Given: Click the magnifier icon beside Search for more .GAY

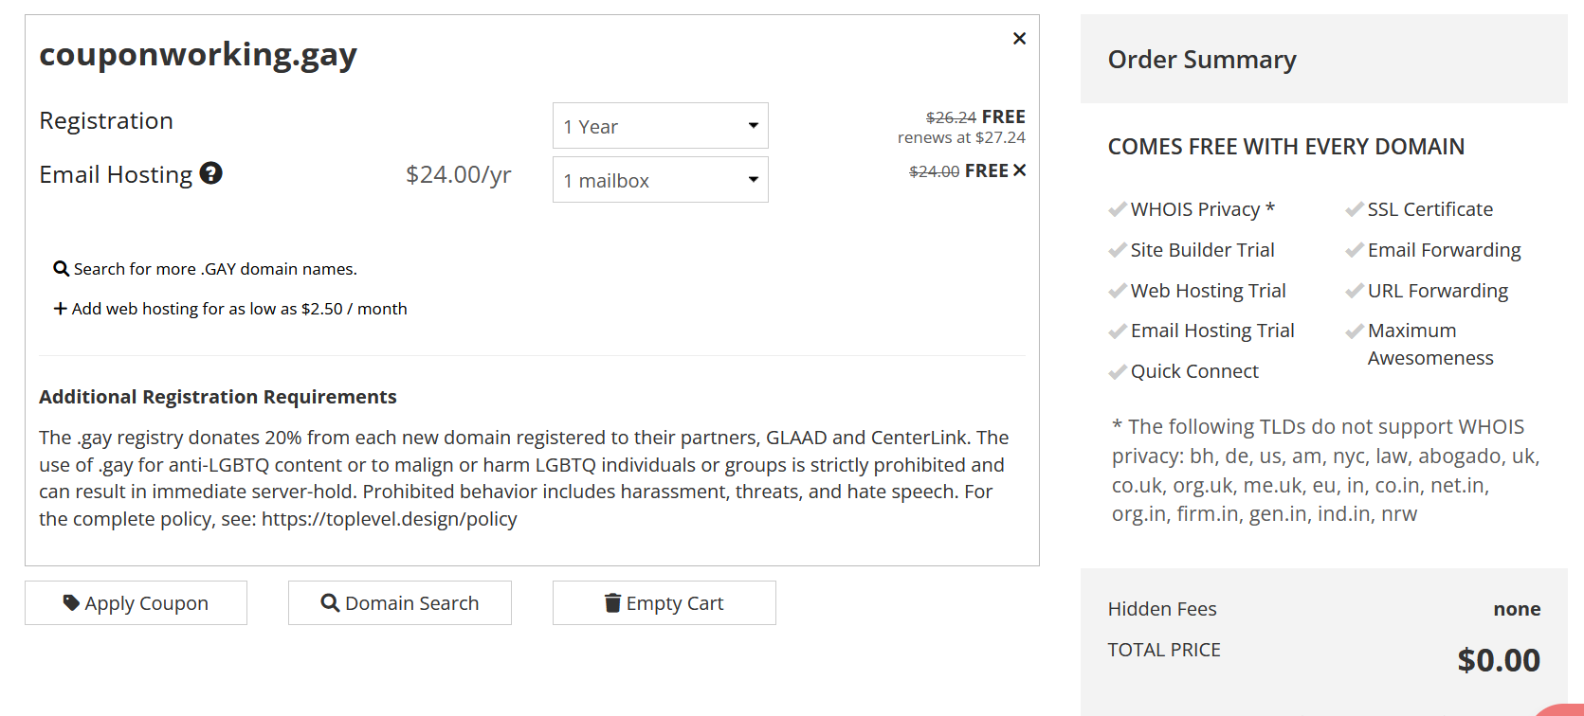Looking at the screenshot, I should pyautogui.click(x=62, y=269).
